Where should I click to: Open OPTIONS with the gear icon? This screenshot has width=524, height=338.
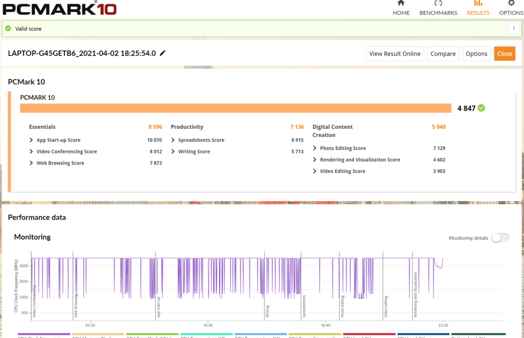click(x=511, y=8)
